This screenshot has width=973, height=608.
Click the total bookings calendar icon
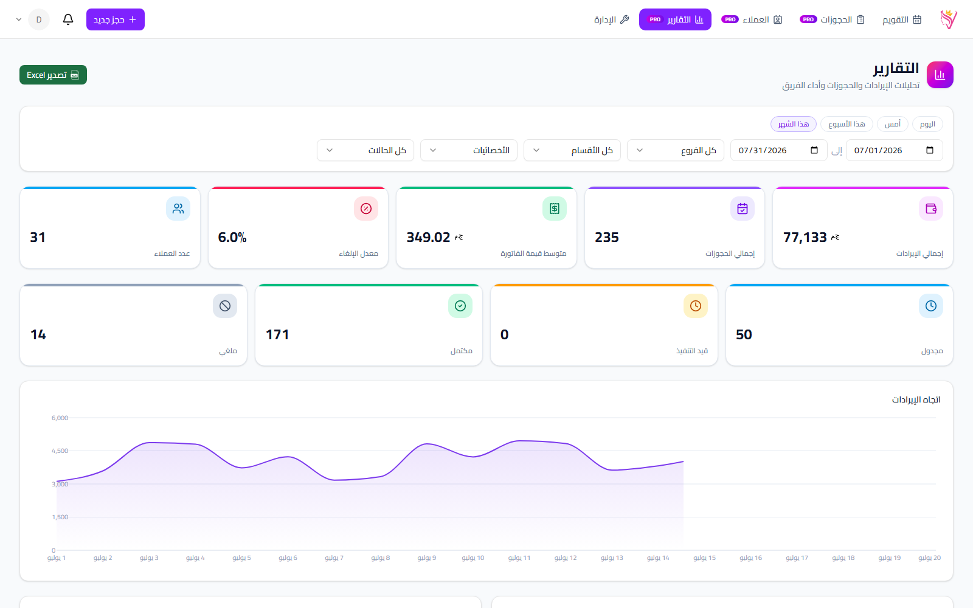pos(743,209)
